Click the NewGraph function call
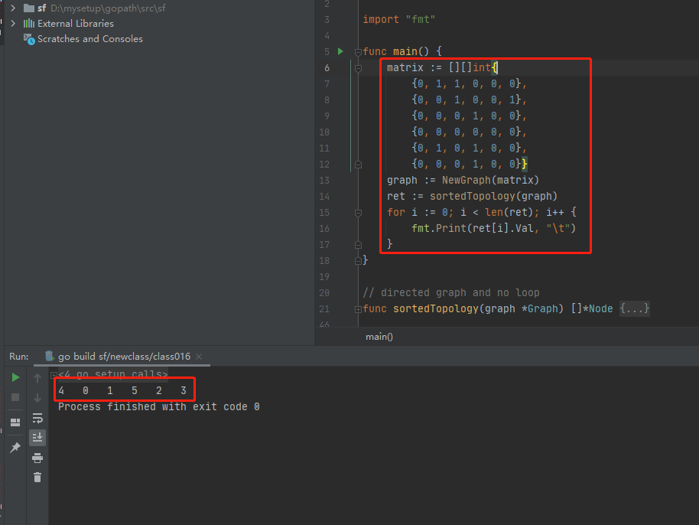The image size is (699, 525). (x=467, y=180)
